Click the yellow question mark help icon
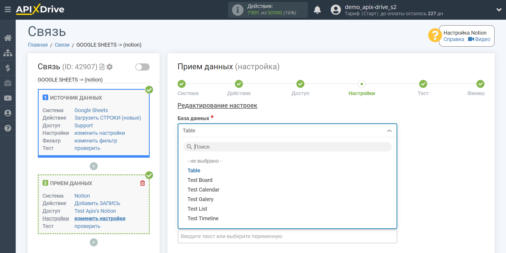Viewport: 506px width, 253px height. [x=435, y=35]
